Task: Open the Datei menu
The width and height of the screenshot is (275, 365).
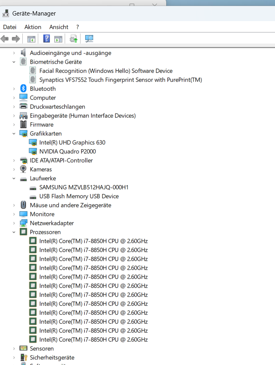Action: click(10, 27)
